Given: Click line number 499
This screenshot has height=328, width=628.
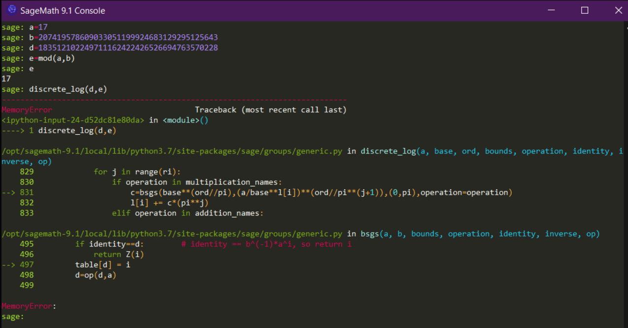Looking at the screenshot, I should click(27, 285).
